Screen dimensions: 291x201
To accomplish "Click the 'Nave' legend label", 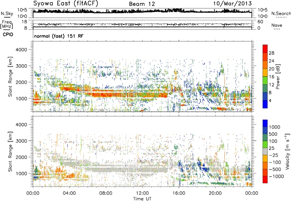I will click(276, 25).
